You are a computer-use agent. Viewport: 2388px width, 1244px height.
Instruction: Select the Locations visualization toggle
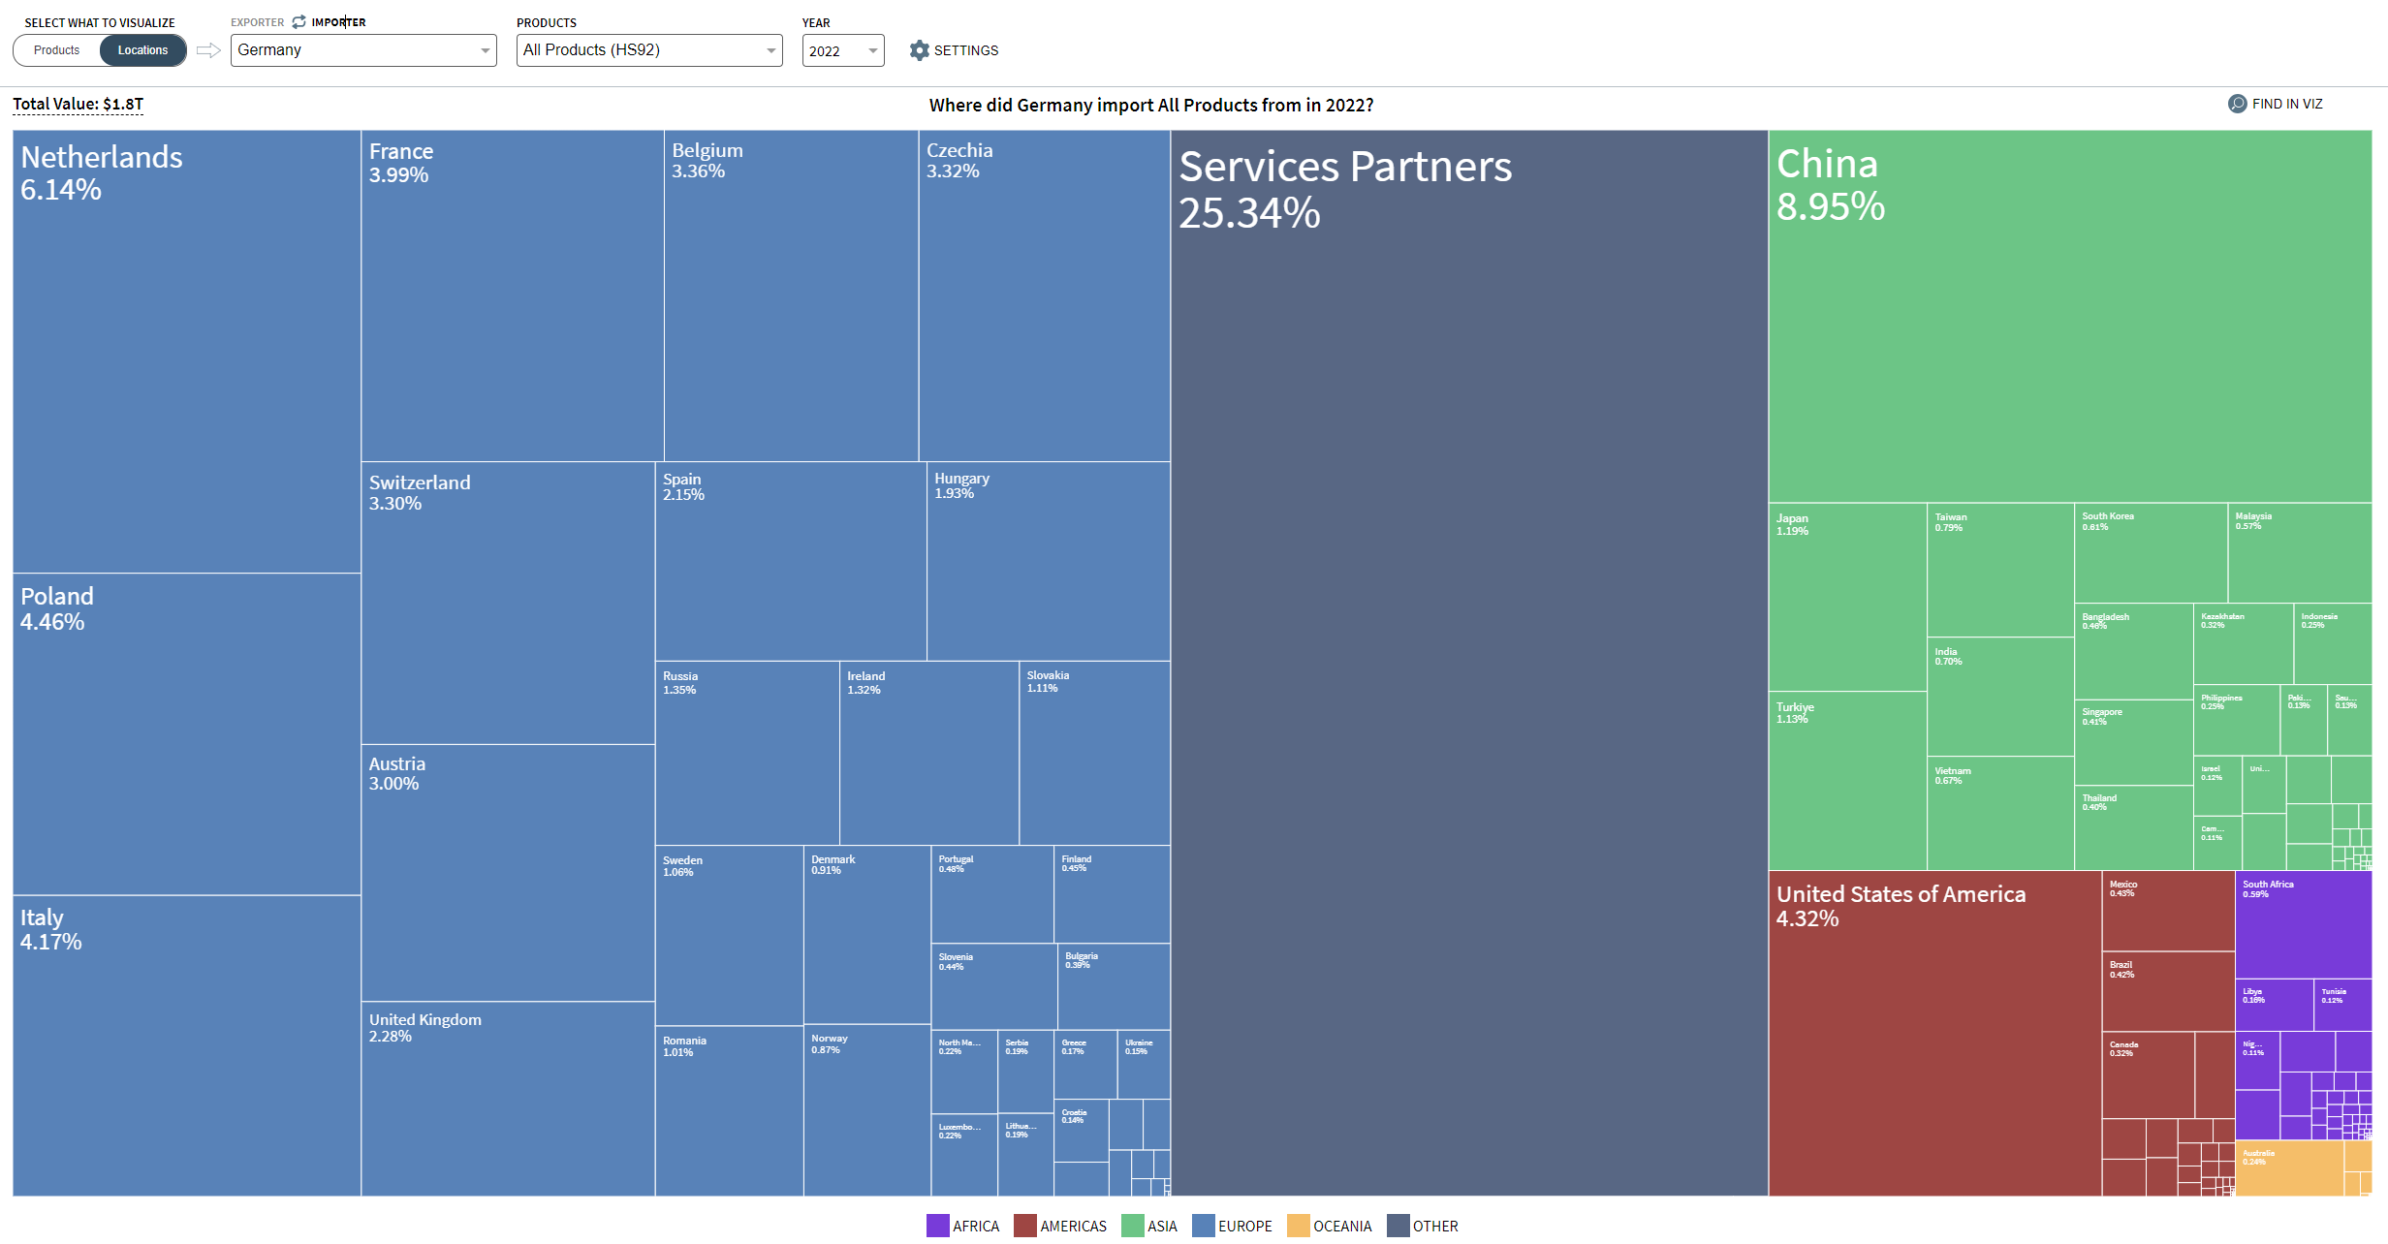(142, 50)
